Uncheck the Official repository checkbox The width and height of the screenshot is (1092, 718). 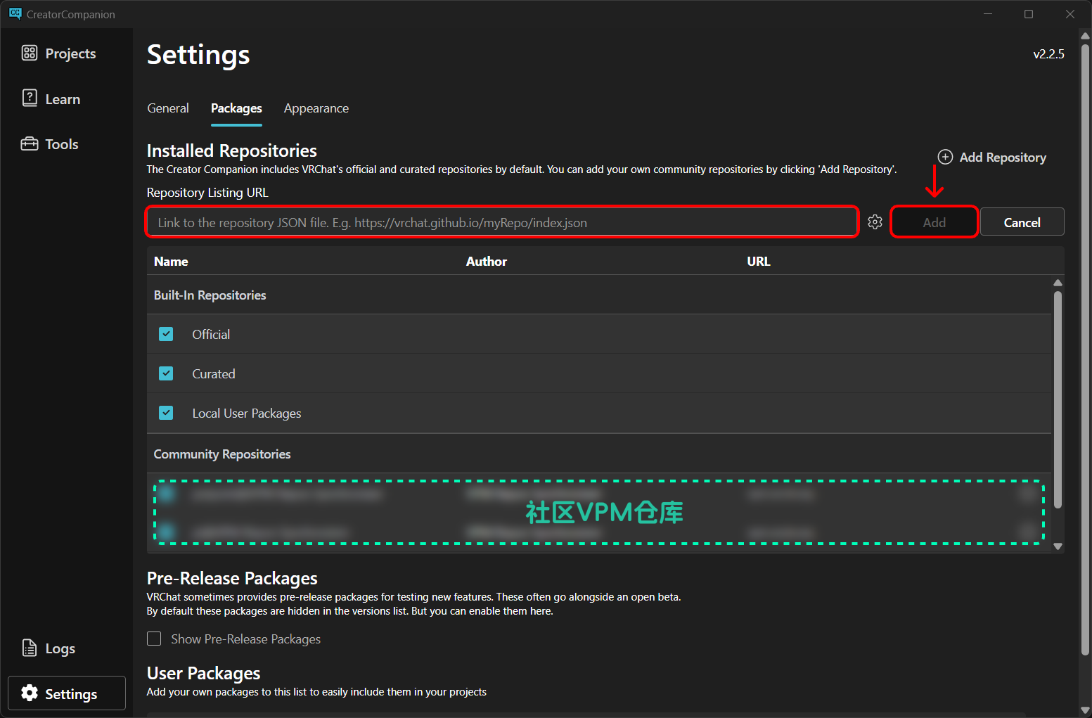click(166, 334)
